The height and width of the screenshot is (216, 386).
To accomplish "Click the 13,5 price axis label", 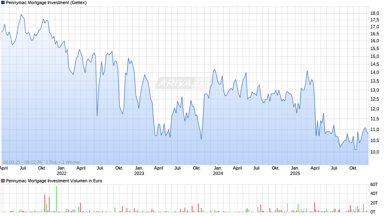I will coord(375,81).
